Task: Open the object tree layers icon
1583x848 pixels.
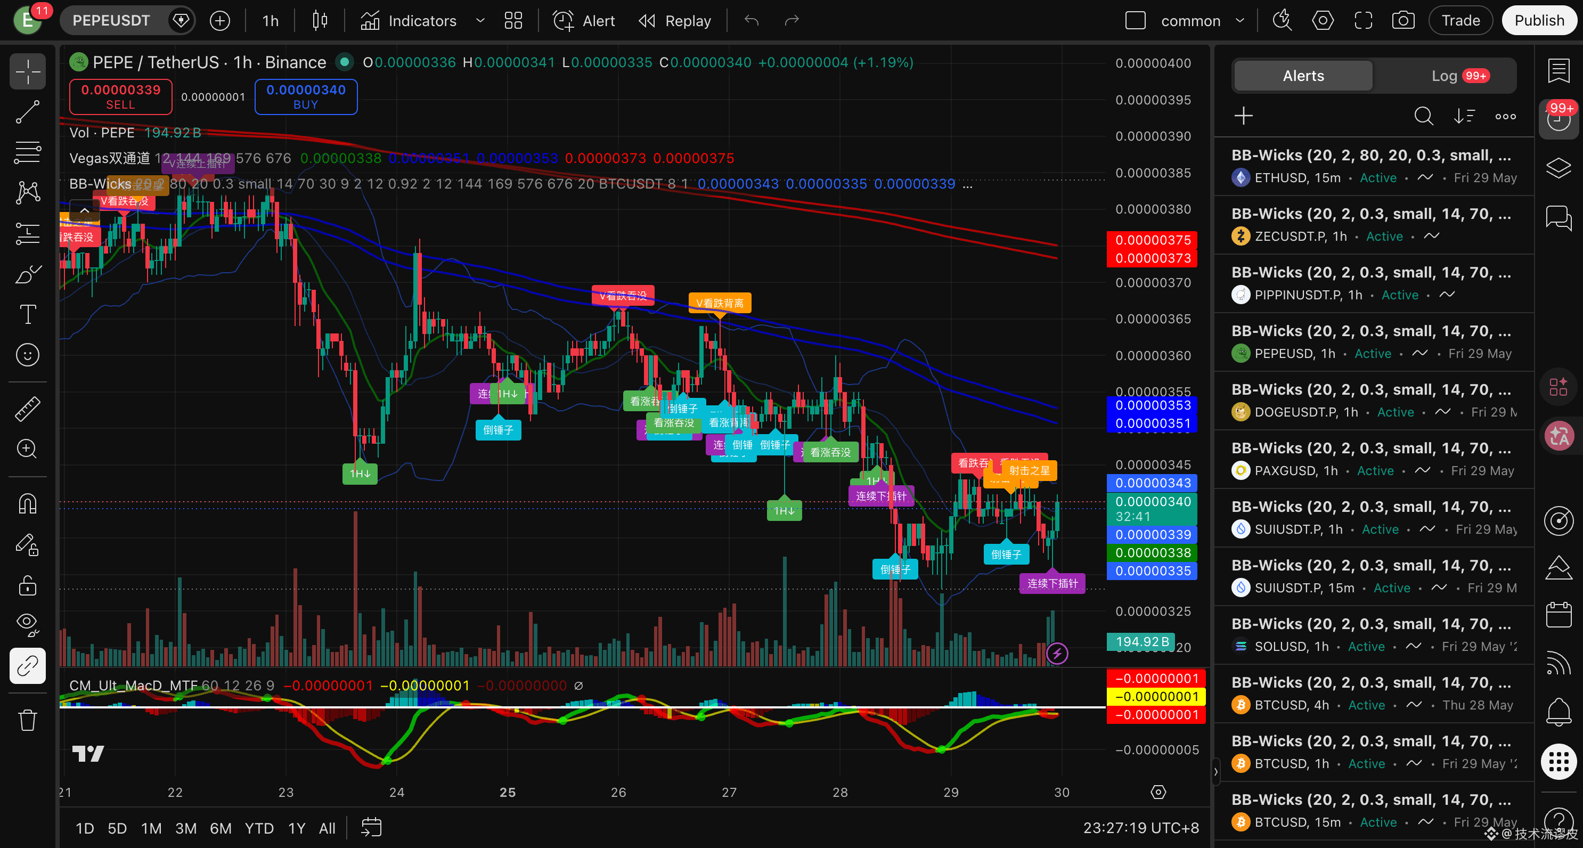Action: (x=1559, y=168)
